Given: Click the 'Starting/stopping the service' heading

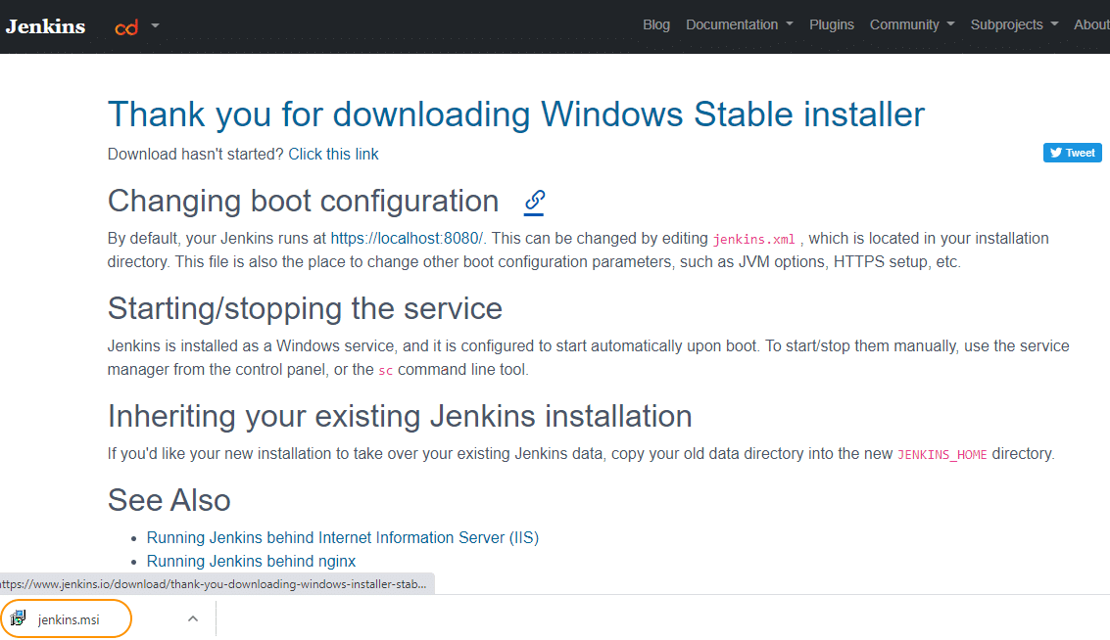Looking at the screenshot, I should [x=305, y=308].
